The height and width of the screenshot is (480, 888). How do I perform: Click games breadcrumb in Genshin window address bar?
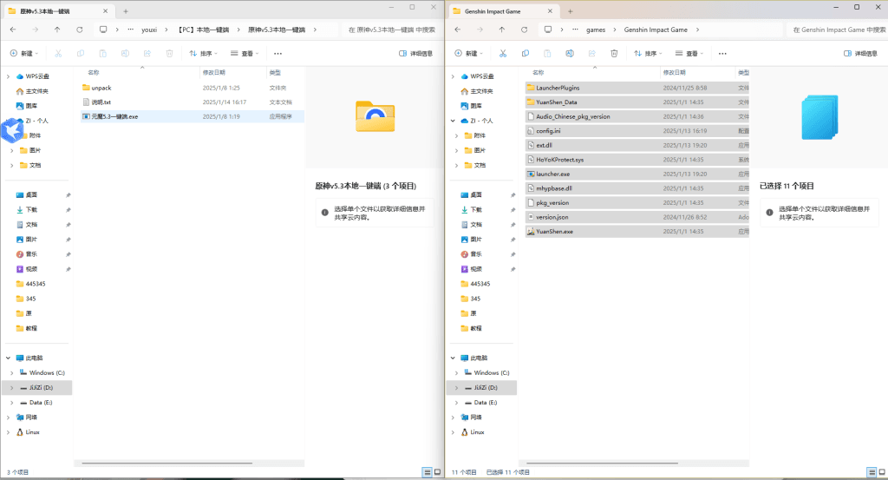tap(596, 29)
